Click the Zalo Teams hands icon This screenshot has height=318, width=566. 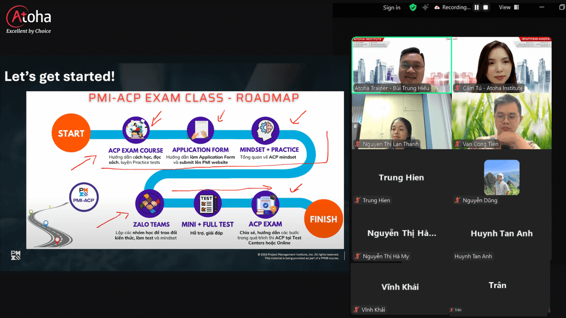tap(149, 203)
